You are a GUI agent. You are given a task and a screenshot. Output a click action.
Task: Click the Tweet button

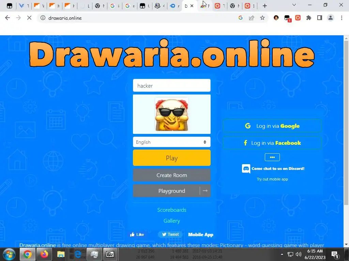point(170,234)
